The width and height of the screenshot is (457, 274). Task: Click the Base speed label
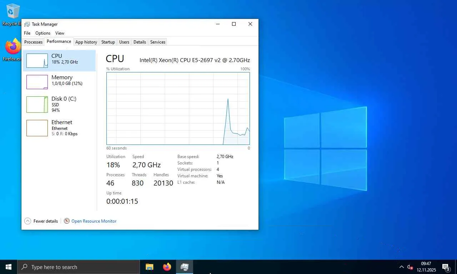pyautogui.click(x=188, y=157)
